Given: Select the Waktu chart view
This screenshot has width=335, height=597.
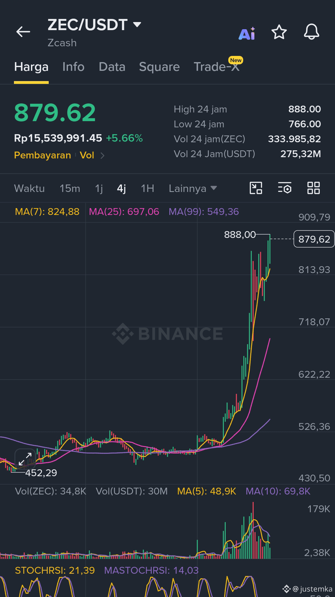Looking at the screenshot, I should 29,189.
